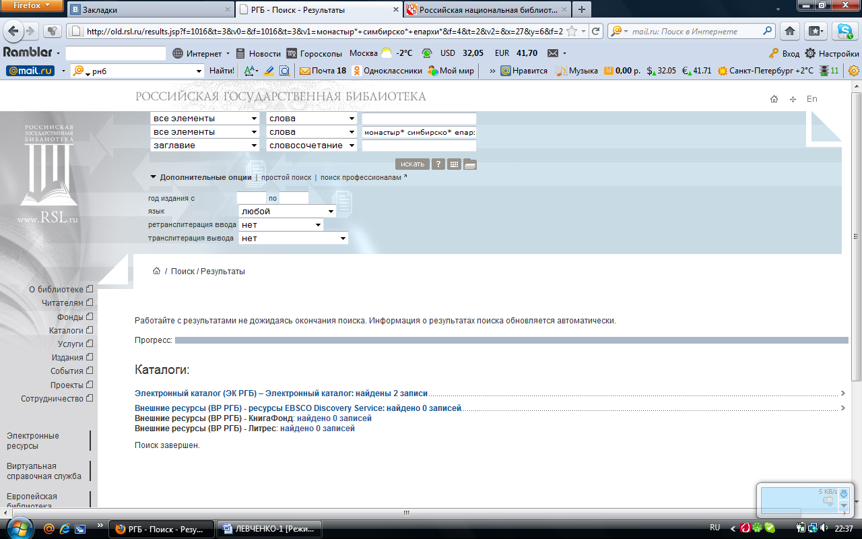This screenshot has width=862, height=539.
Task: Click the third empty search term field
Action: [x=419, y=146]
